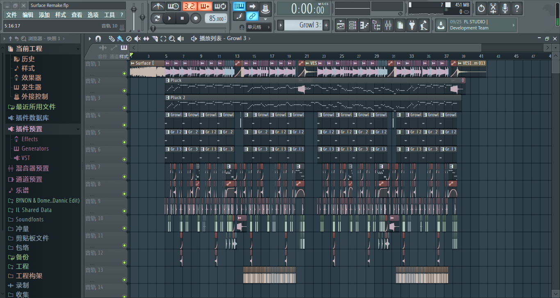Screen dimensions: 560x298
Task: Open the Soundfonts folder in browser
Action: click(30, 219)
